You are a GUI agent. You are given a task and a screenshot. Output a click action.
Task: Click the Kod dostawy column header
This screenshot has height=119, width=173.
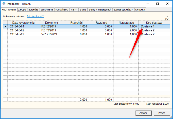point(154,23)
